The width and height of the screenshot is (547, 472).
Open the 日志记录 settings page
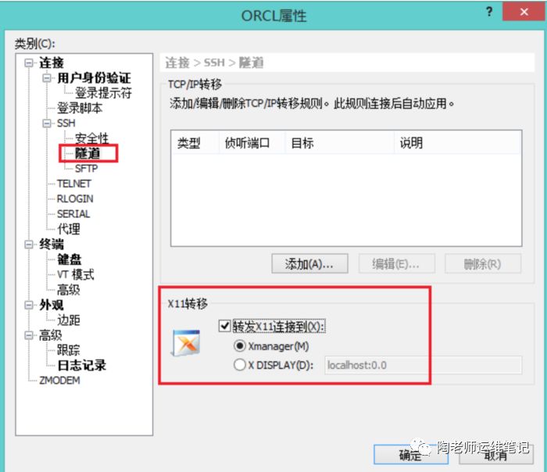tap(81, 365)
